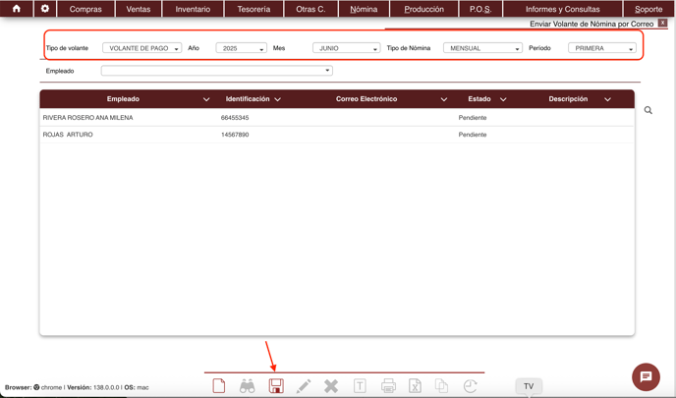Click the new document icon in the bottom toolbar
676x398 pixels.
[219, 385]
